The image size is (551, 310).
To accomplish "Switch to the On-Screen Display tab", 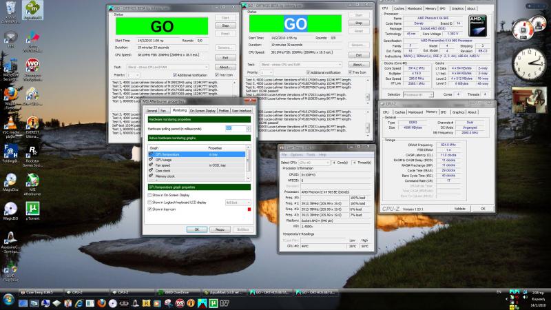I will 202,111.
